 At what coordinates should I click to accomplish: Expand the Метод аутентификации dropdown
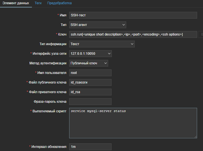(88, 63)
